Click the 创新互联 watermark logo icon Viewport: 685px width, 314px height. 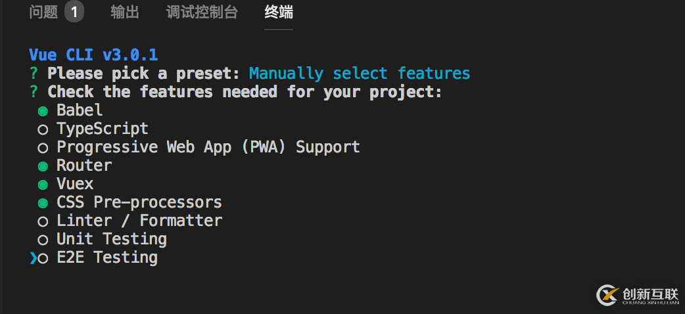tap(607, 296)
